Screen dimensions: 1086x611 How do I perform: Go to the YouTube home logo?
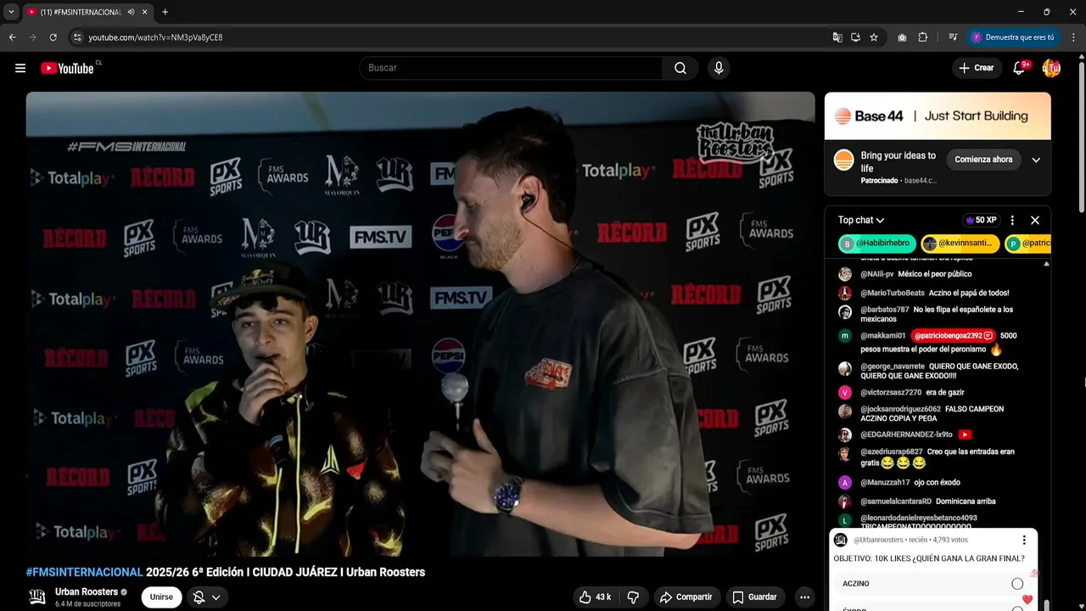point(68,68)
